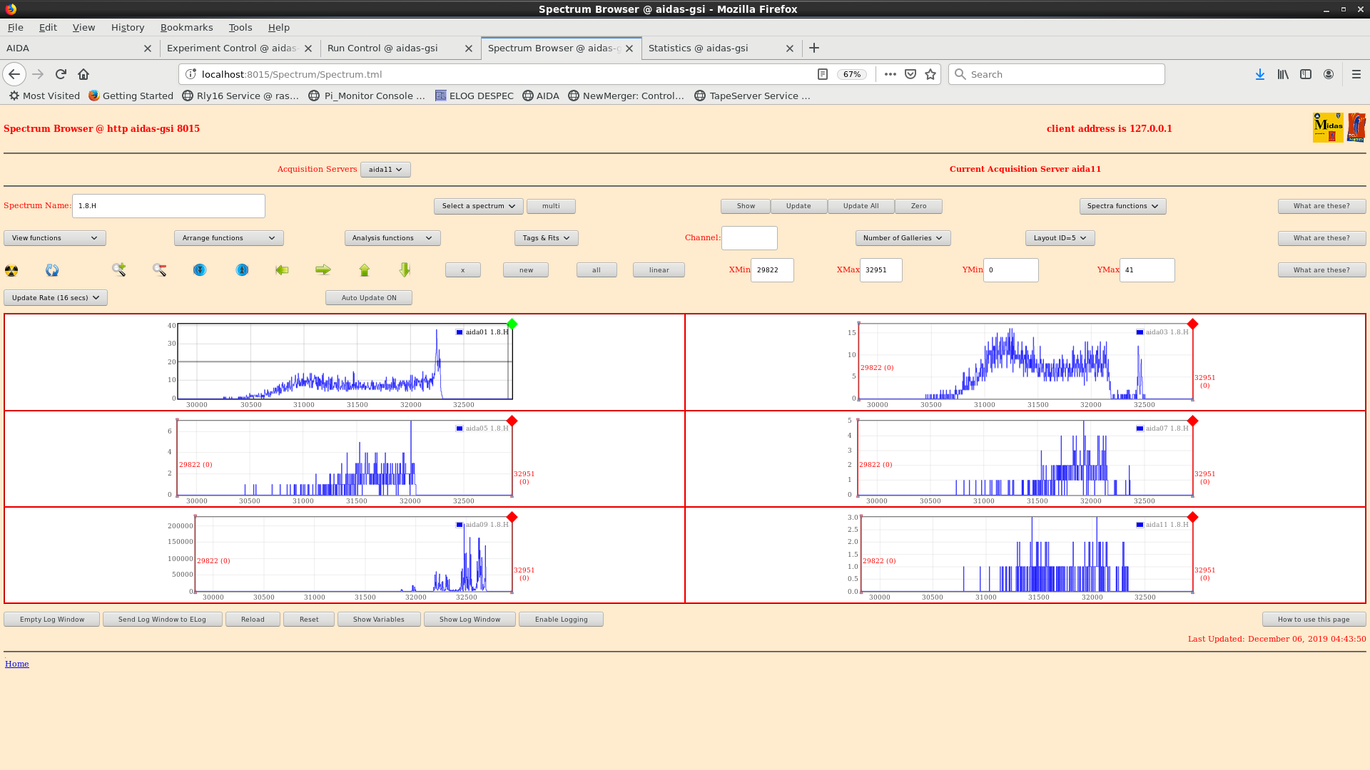Select aida09 gallery red diamond marker
The image size is (1370, 770).
pyautogui.click(x=512, y=517)
